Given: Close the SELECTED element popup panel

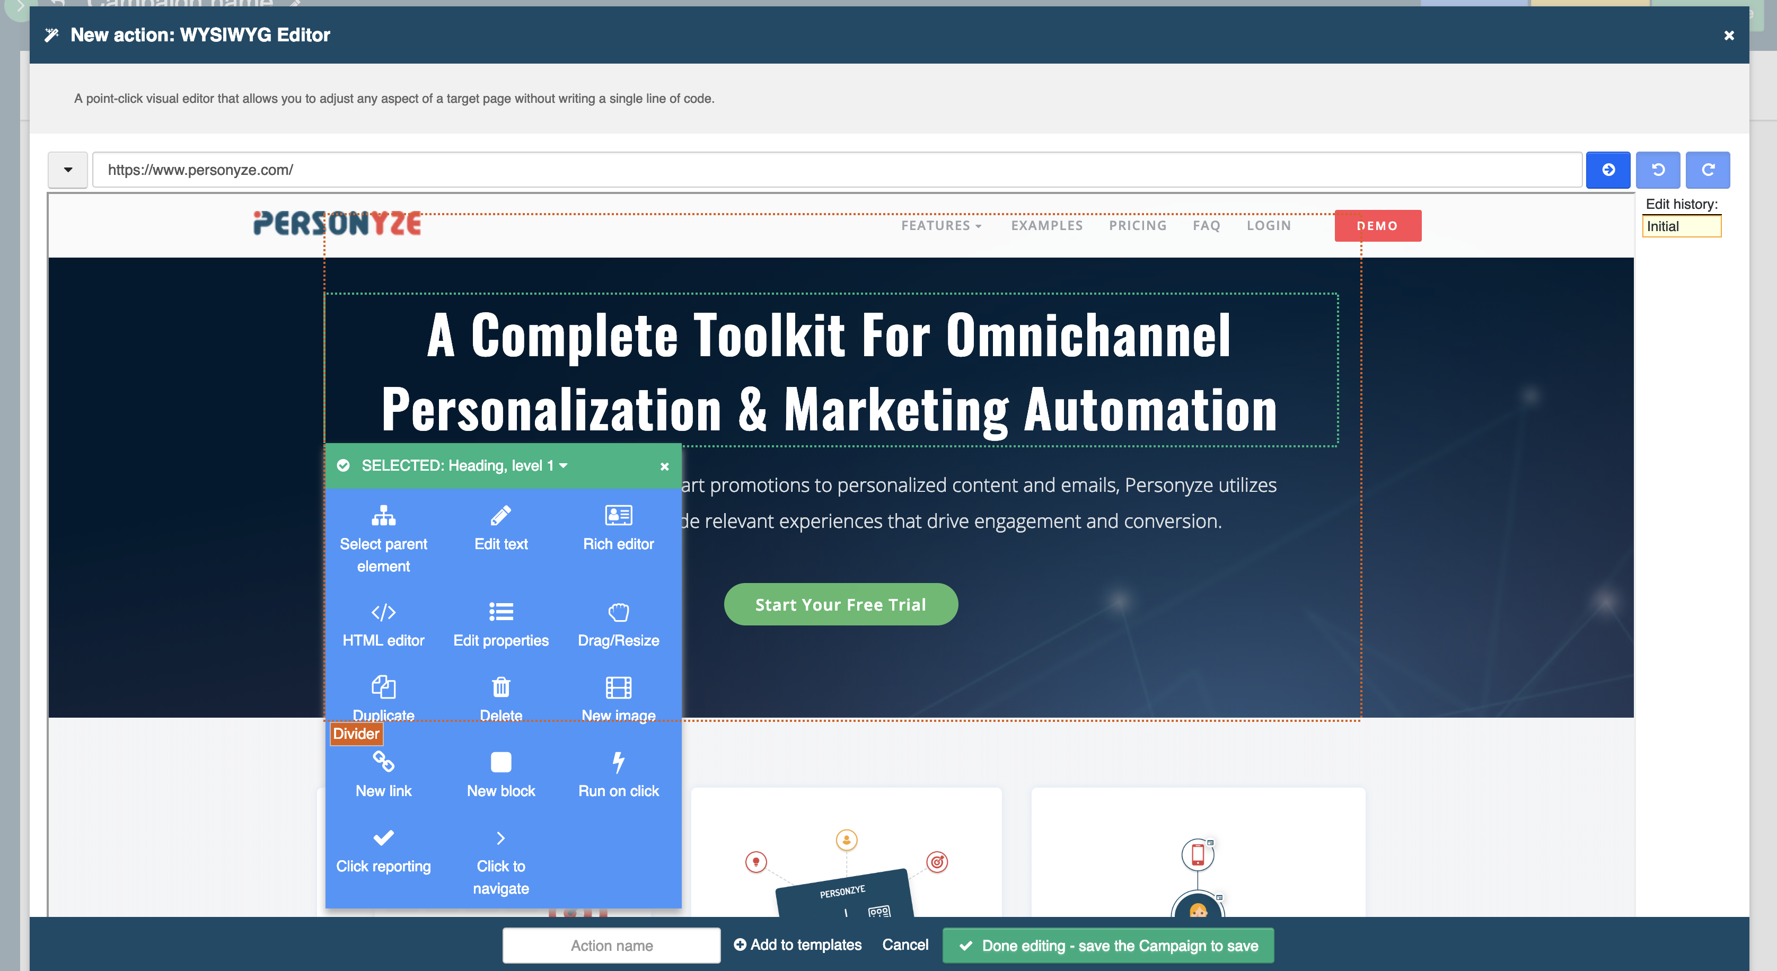Looking at the screenshot, I should [x=664, y=466].
